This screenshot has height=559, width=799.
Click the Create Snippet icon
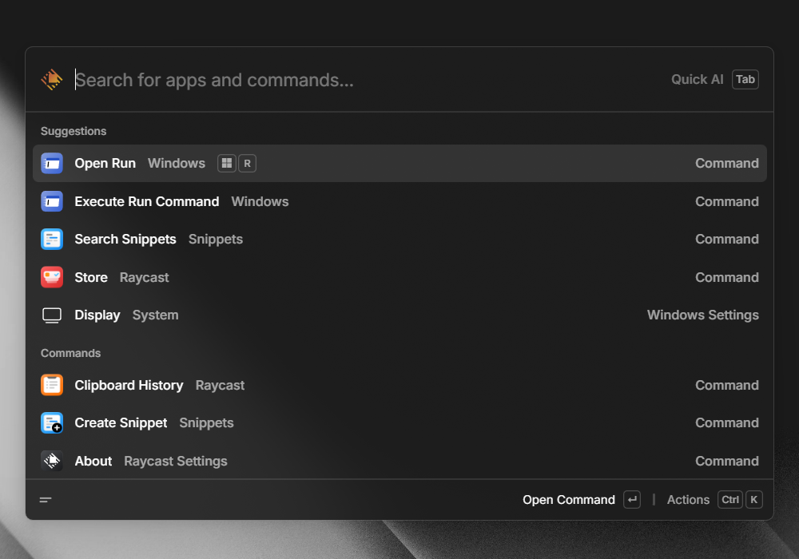(x=52, y=423)
